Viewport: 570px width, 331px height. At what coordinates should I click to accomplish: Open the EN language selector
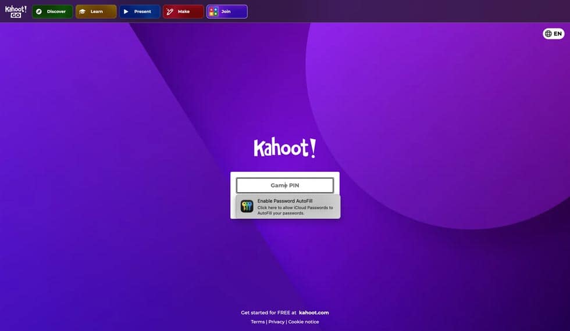click(x=553, y=34)
